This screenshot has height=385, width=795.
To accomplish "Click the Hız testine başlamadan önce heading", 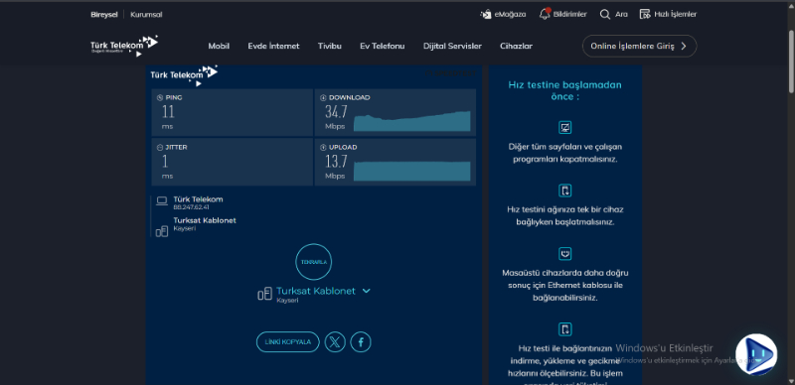I will [564, 90].
